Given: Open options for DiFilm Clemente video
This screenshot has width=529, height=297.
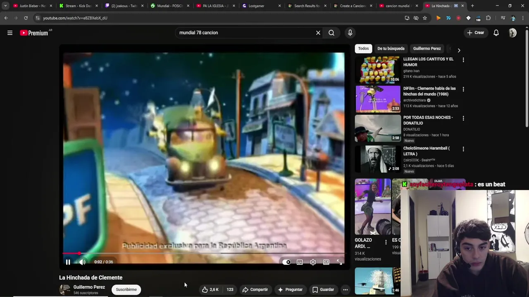Looking at the screenshot, I should pyautogui.click(x=463, y=89).
